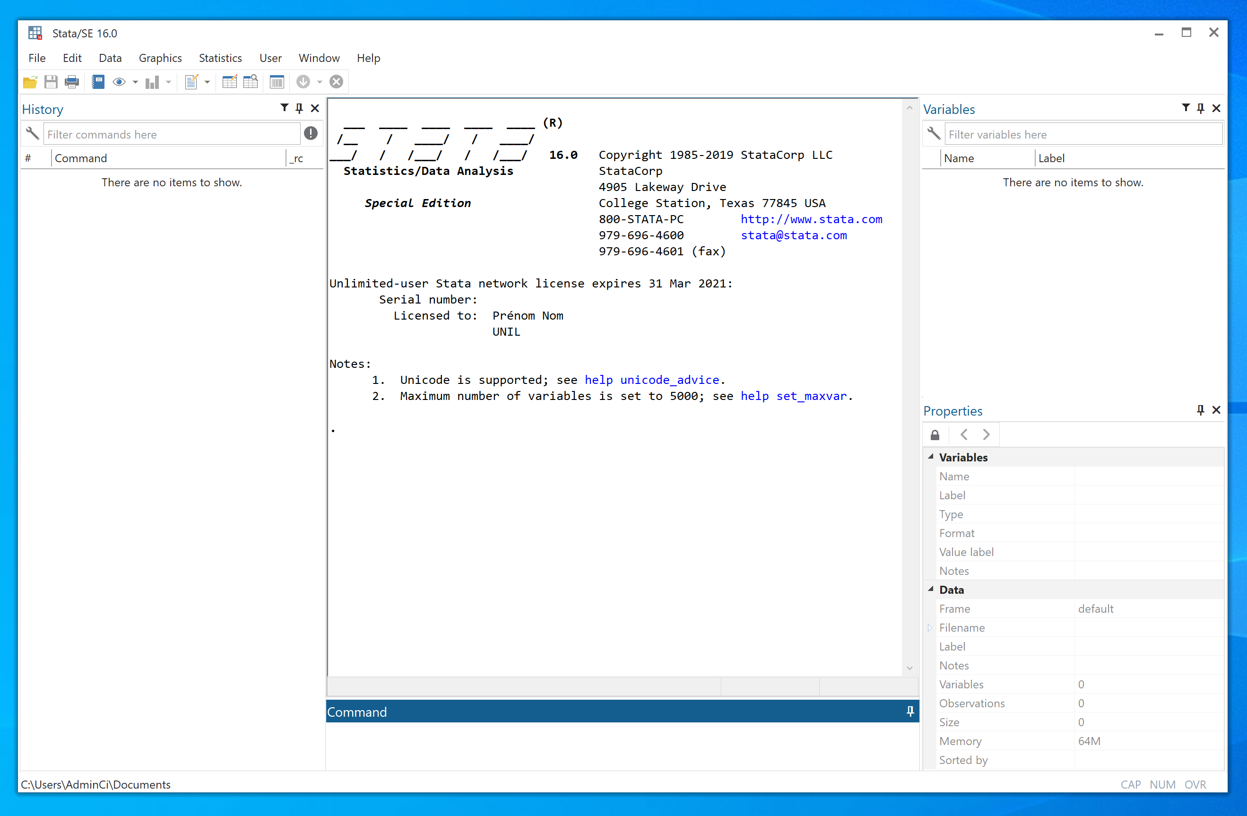Open the Data Editor (Browse) icon
Viewport: 1247px width, 816px height.
coord(251,82)
